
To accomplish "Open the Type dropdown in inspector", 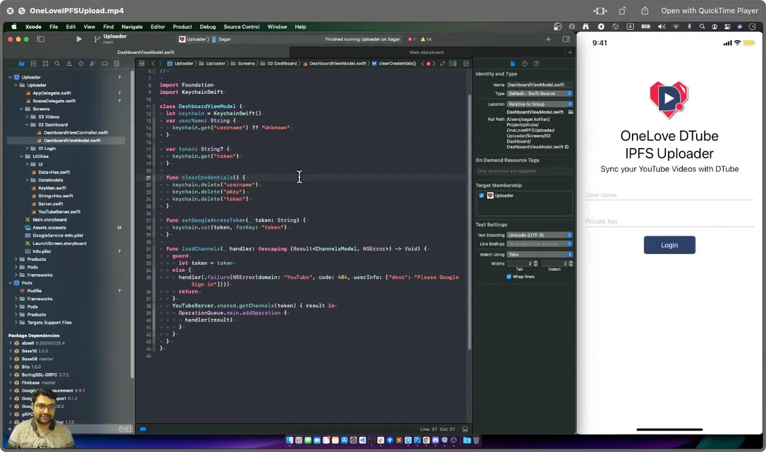I will (x=539, y=94).
